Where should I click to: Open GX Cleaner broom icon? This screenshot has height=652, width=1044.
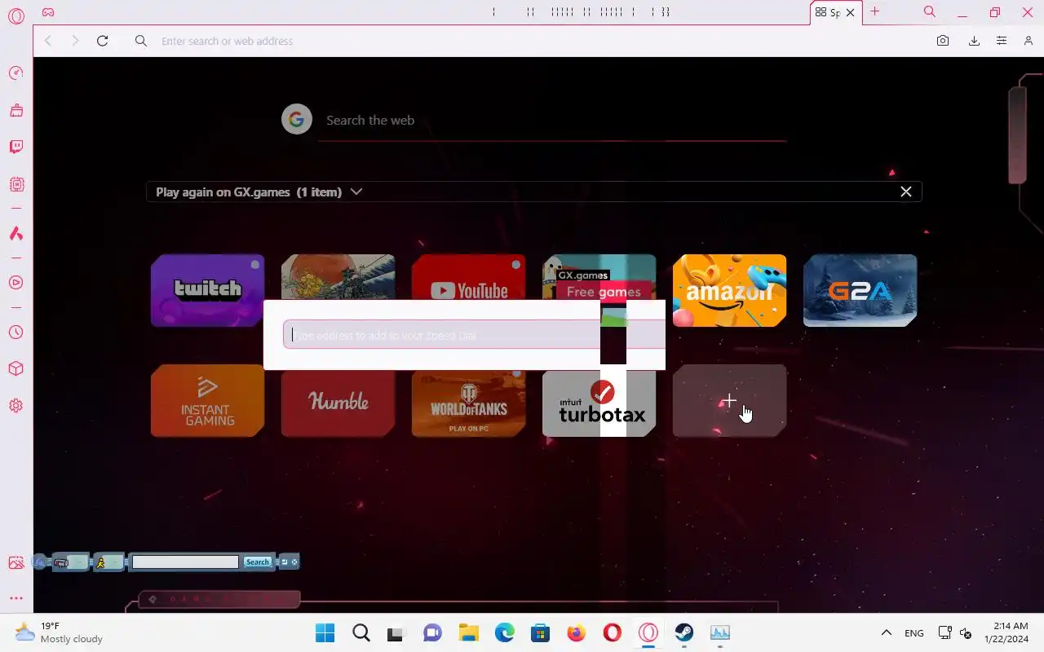pyautogui.click(x=15, y=110)
